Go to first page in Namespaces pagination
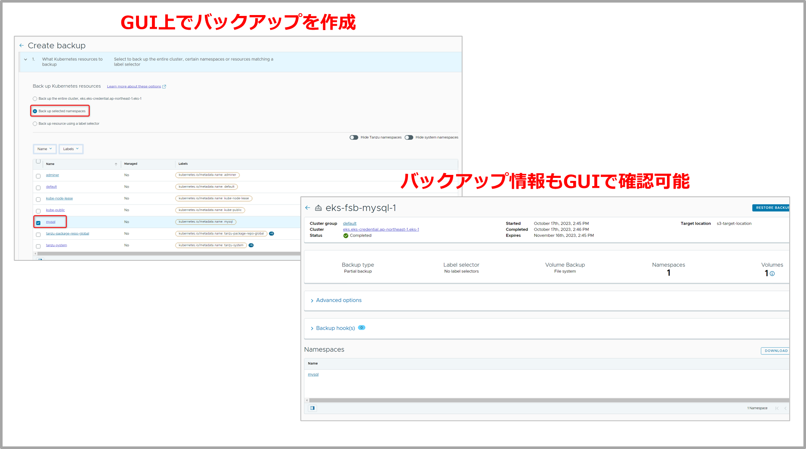Image resolution: width=806 pixels, height=449 pixels. 777,408
